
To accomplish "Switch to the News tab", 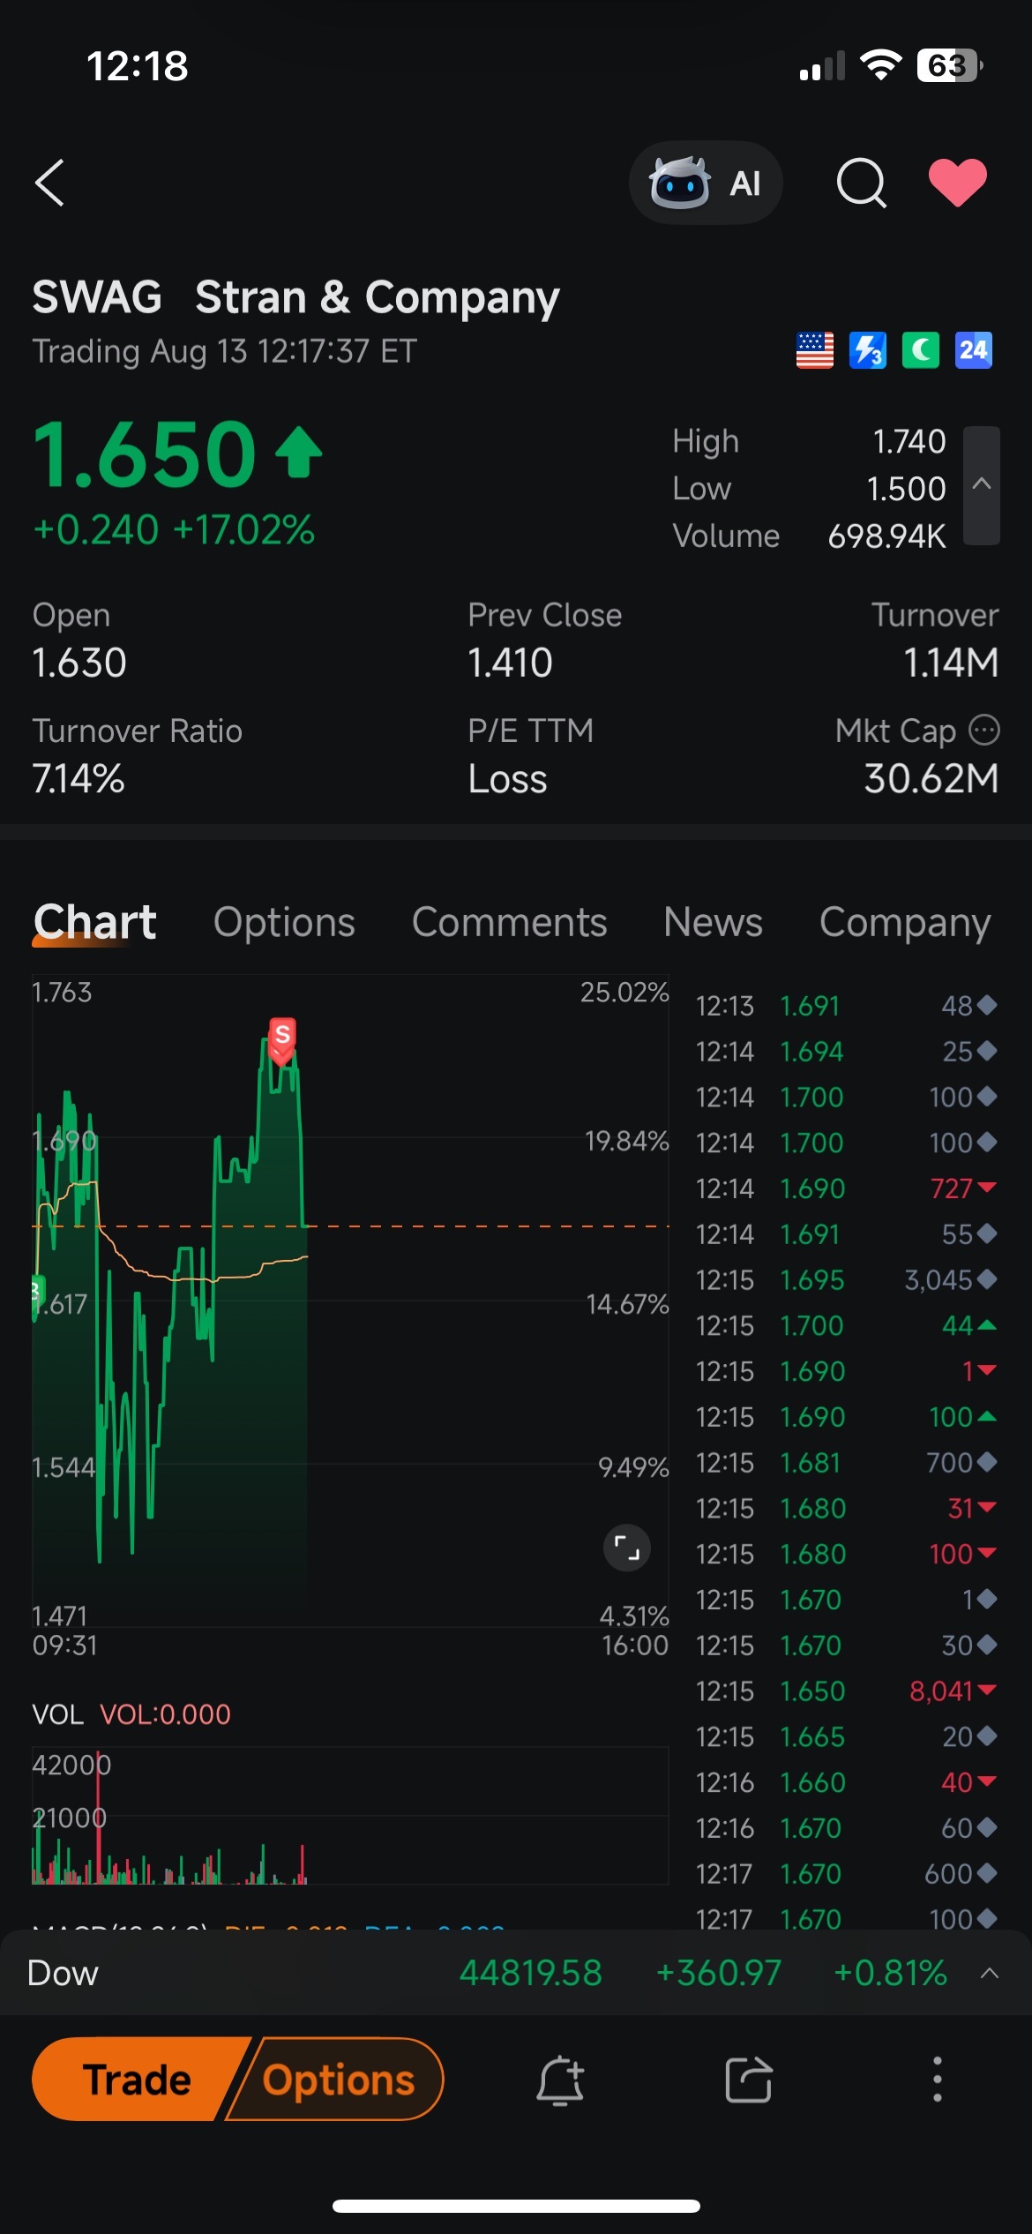I will [x=713, y=923].
